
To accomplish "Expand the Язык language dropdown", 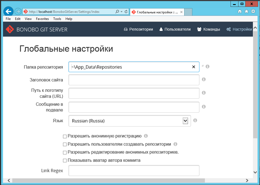I will tap(185, 121).
